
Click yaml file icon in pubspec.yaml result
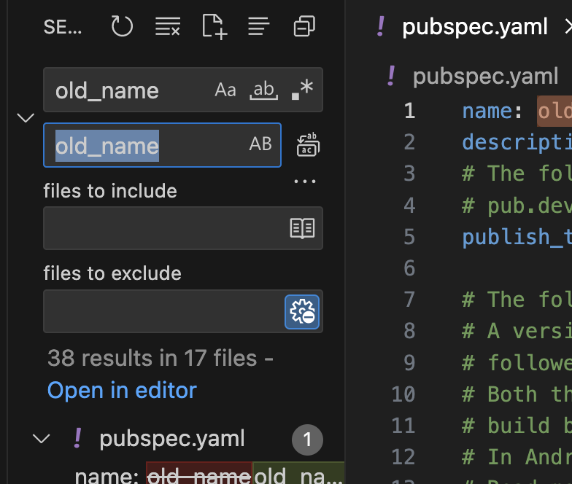tap(78, 439)
